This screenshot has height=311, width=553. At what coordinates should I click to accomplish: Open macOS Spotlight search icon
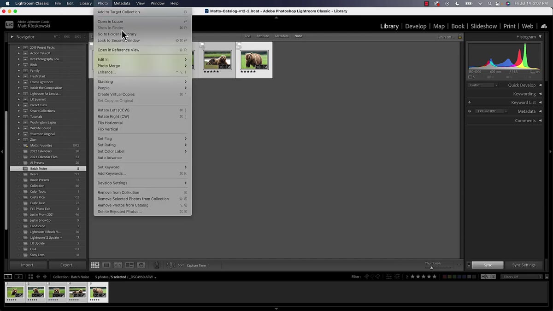[490, 3]
